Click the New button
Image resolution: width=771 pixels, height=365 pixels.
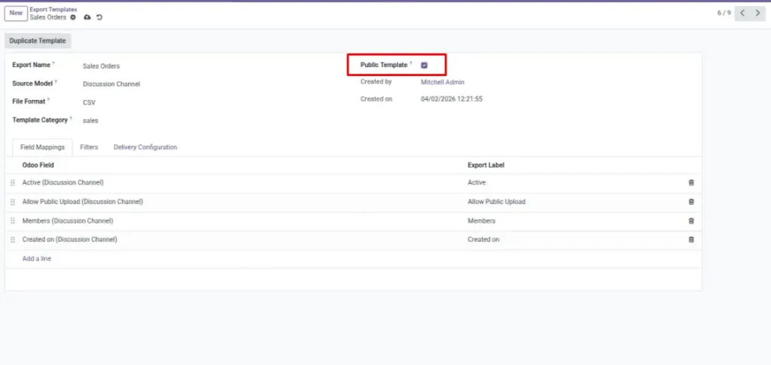(16, 14)
